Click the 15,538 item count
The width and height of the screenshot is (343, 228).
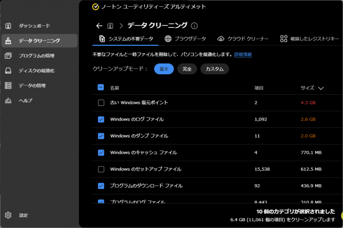point(262,169)
